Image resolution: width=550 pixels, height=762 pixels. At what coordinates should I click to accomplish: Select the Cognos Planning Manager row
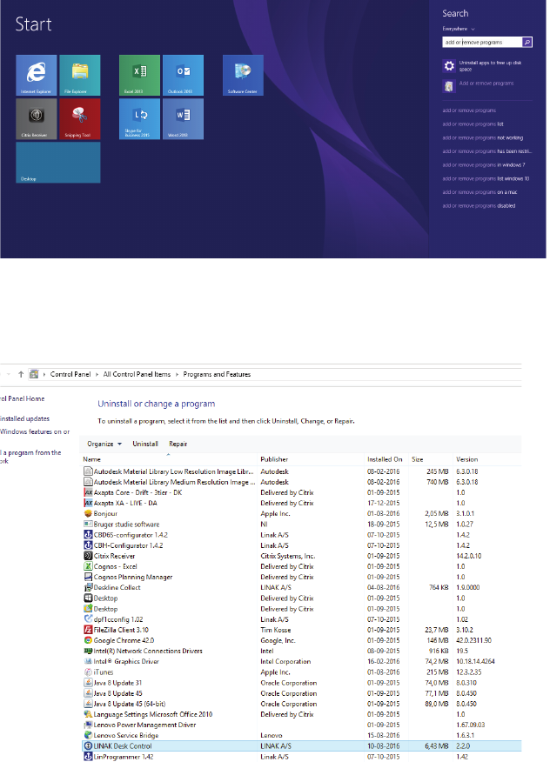click(x=301, y=577)
